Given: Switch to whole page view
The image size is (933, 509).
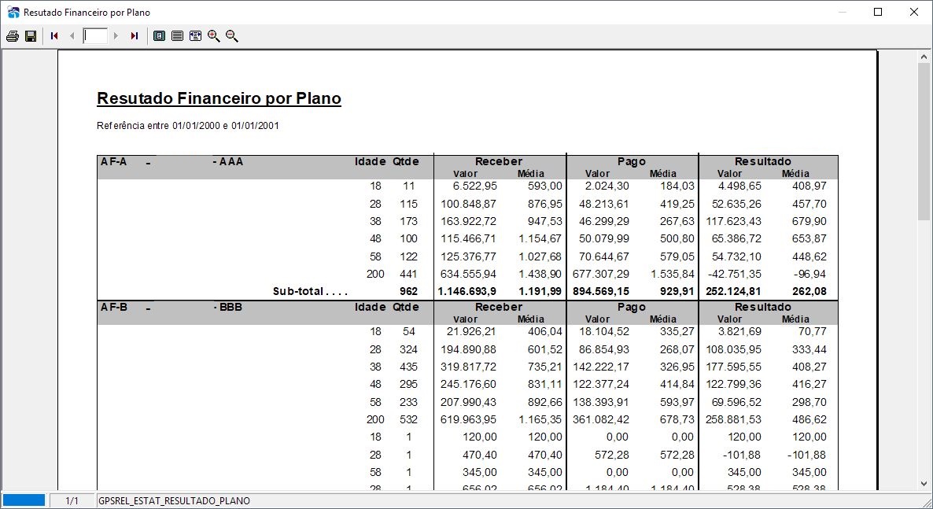Looking at the screenshot, I should [160, 36].
